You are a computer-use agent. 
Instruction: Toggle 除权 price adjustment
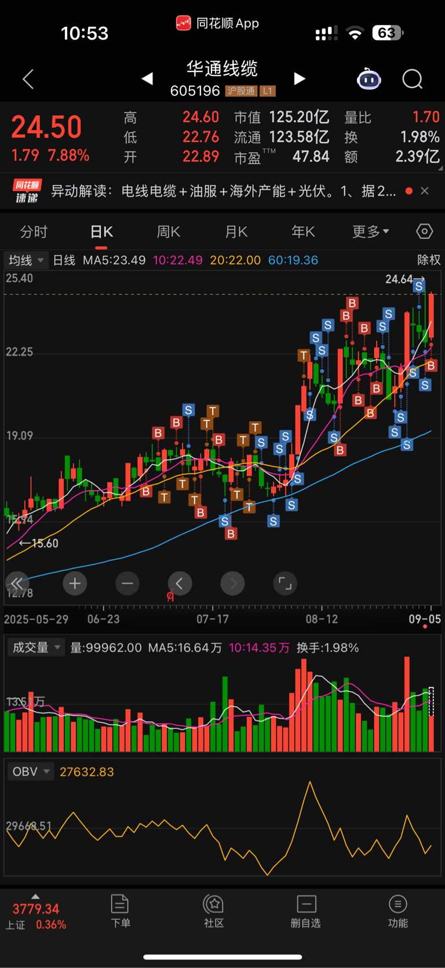click(429, 260)
